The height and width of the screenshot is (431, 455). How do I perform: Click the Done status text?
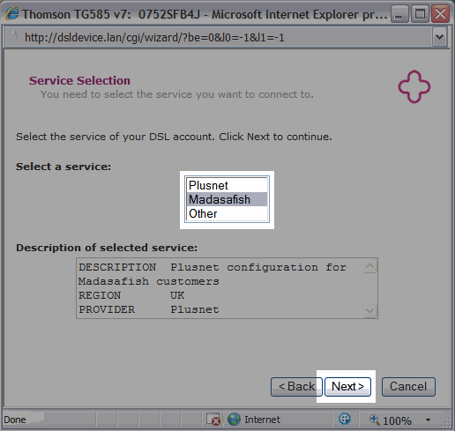[15, 420]
